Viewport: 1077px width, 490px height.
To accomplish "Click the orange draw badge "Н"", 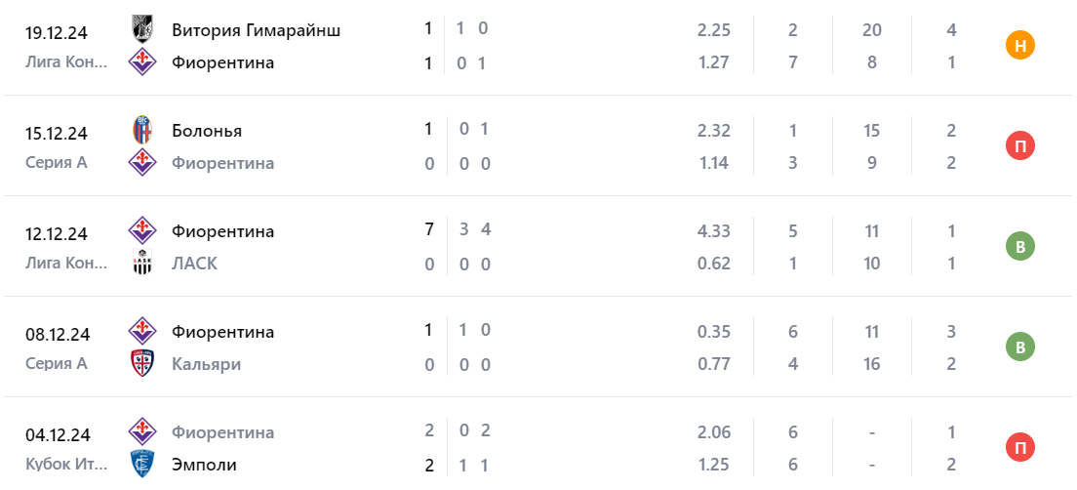I will (1020, 46).
